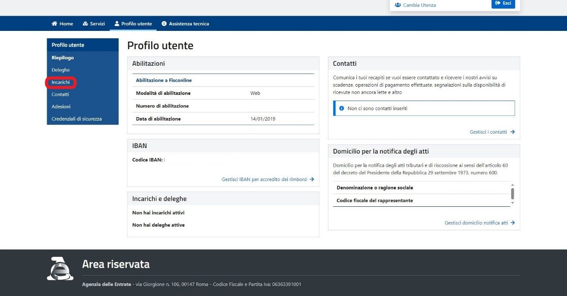Screen dimensions: 567x296
Task: Click the Cambia Utenza users icon
Action: click(x=397, y=5)
